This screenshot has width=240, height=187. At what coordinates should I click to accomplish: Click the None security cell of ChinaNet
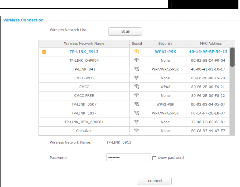(x=165, y=131)
